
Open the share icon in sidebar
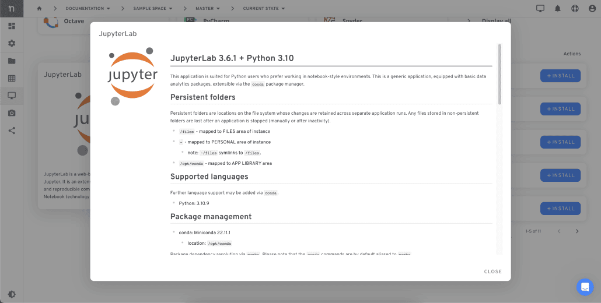tap(12, 131)
